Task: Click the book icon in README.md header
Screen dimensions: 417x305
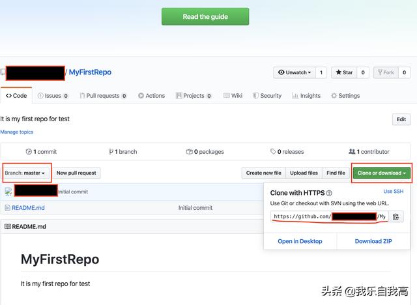Action: (x=8, y=226)
